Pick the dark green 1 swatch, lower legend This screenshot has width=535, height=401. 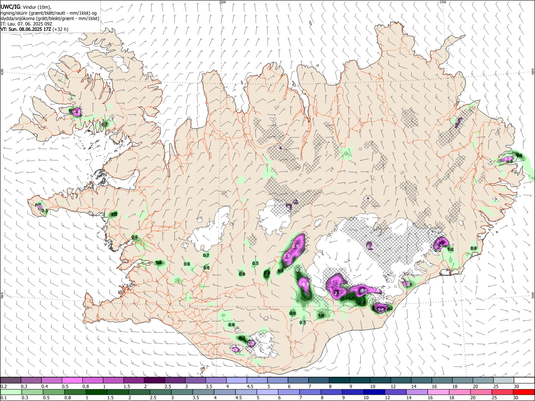tap(96, 392)
